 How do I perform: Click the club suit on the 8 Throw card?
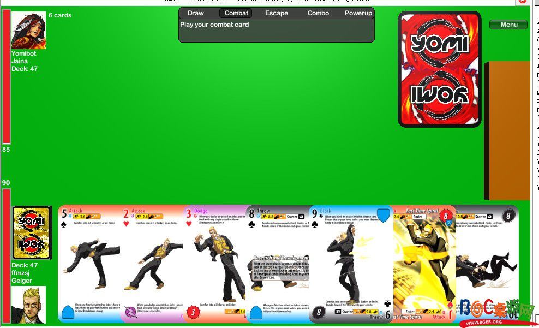[251, 224]
